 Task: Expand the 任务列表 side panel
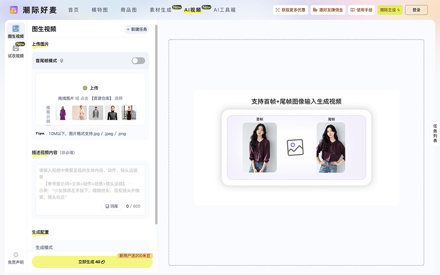435,133
